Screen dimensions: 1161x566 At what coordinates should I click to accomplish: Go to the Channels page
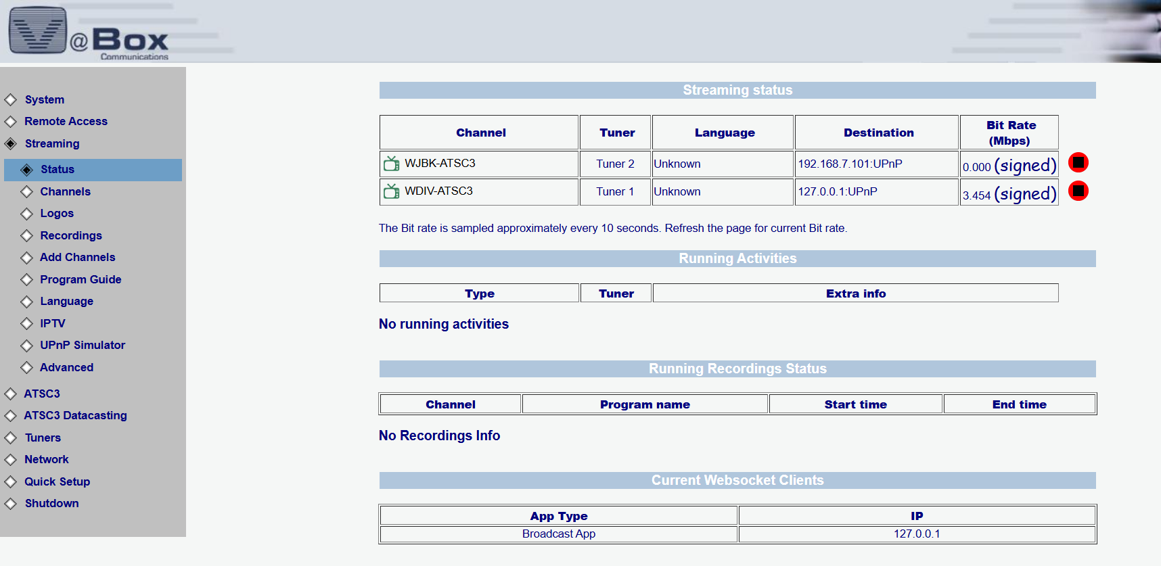point(65,191)
